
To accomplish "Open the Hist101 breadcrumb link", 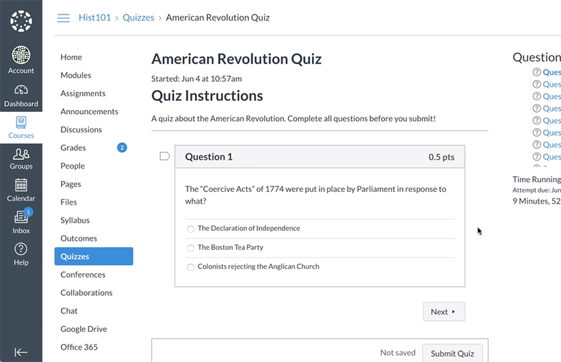I will point(95,18).
